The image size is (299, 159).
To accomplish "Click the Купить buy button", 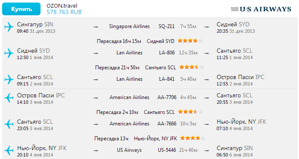I will [x=21, y=9].
